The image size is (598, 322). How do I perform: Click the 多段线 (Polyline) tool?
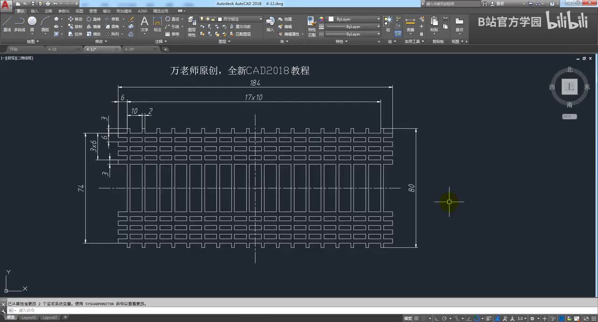point(19,23)
